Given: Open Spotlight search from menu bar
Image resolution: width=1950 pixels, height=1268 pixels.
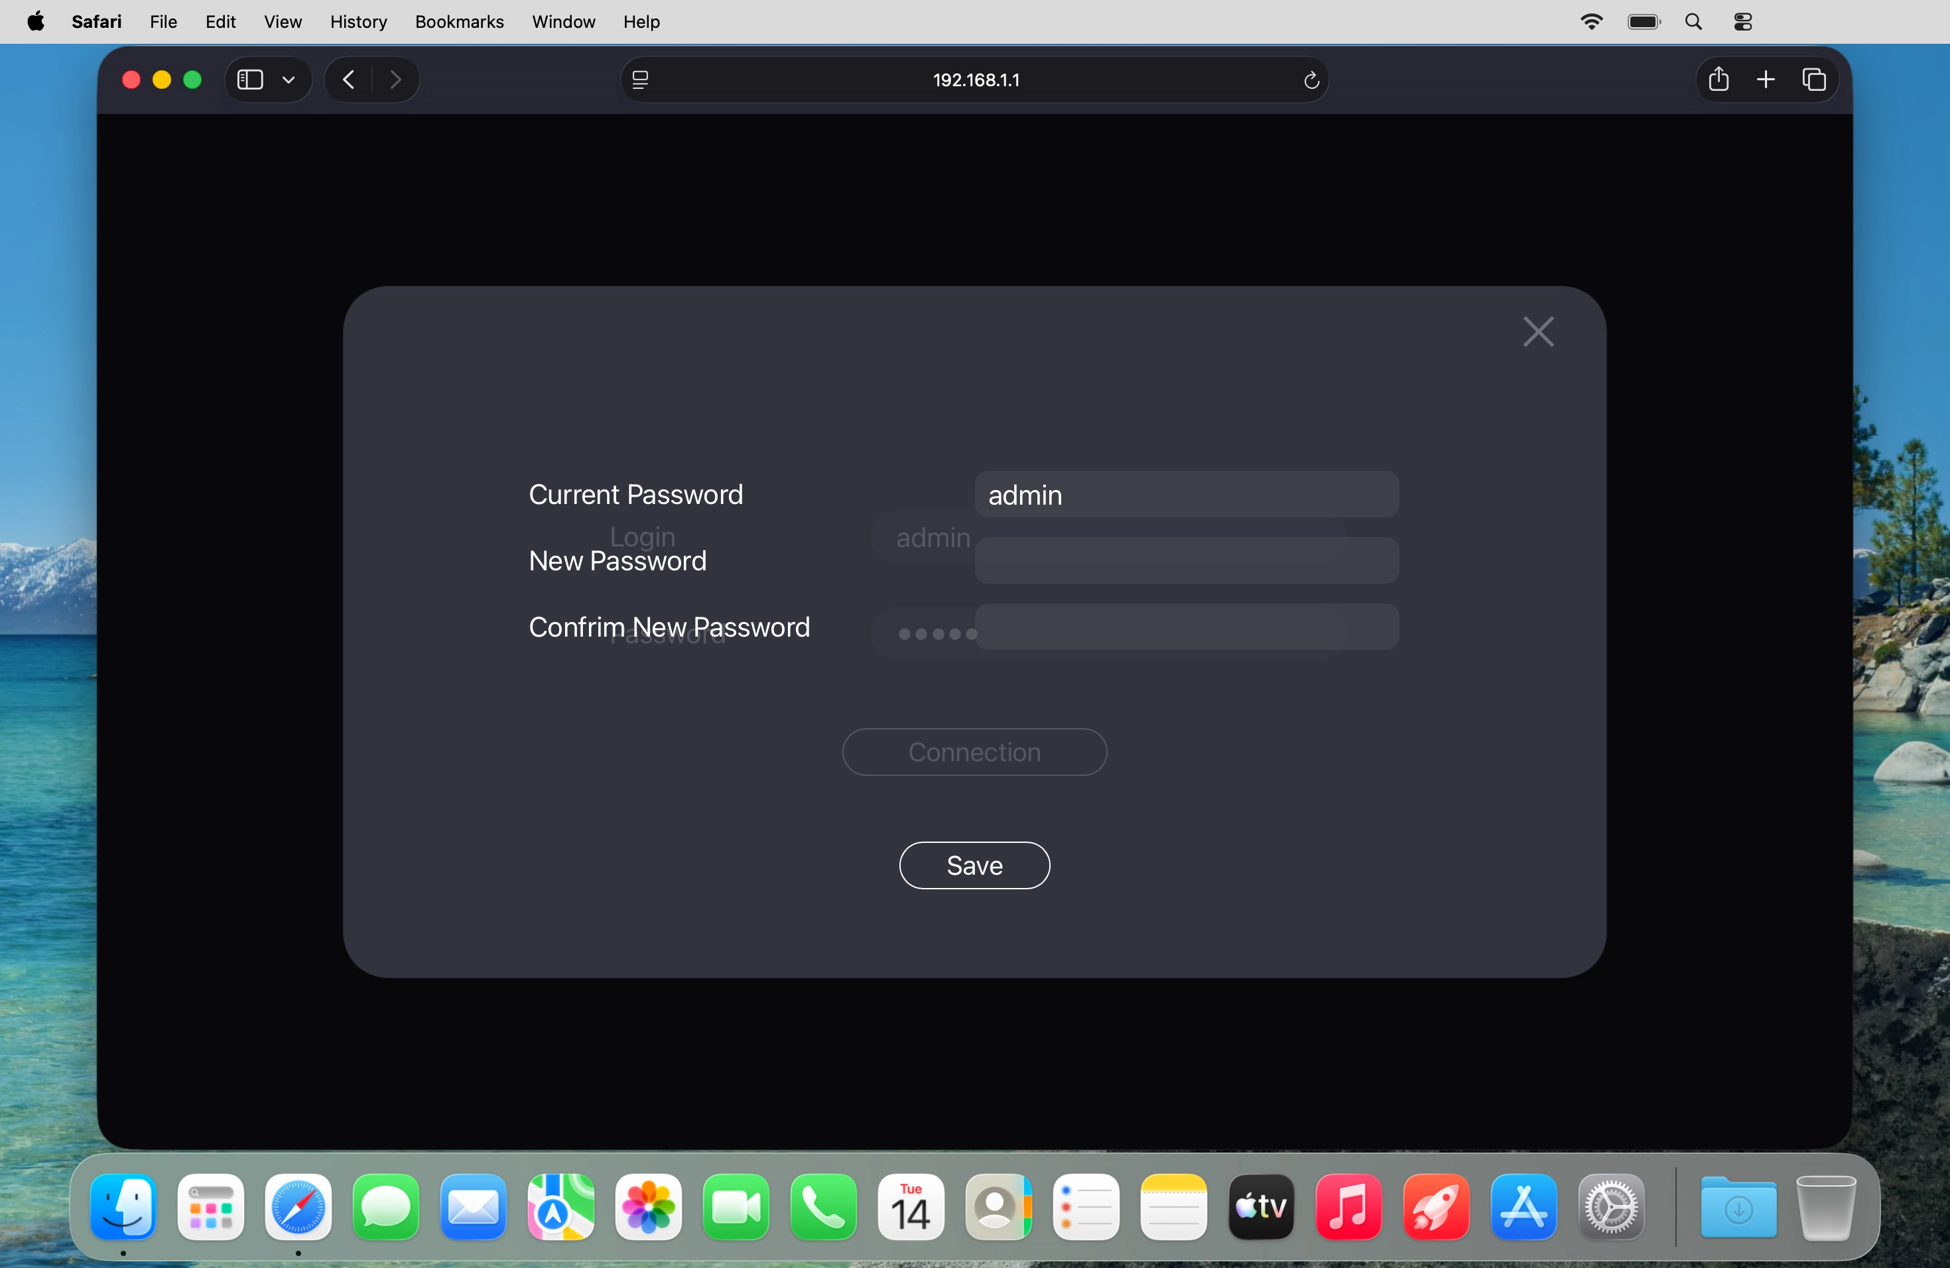Looking at the screenshot, I should [x=1693, y=21].
